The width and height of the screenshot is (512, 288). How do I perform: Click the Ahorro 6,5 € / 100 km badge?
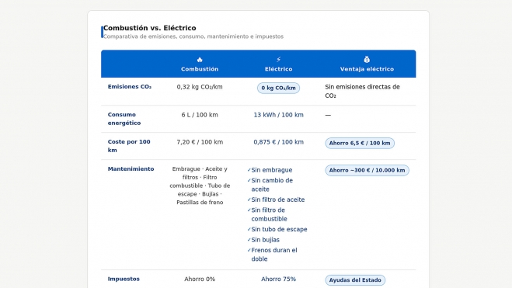(360, 143)
